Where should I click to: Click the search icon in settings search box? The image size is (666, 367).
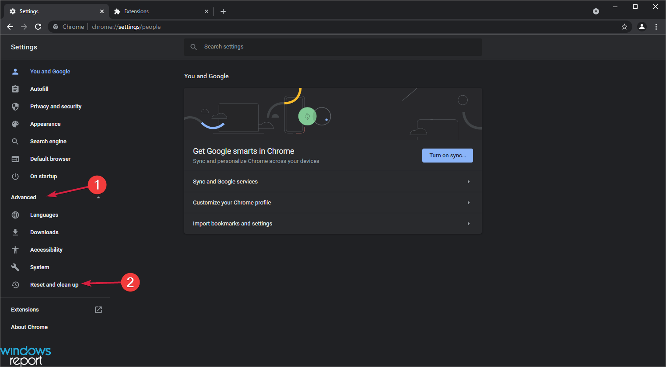click(x=194, y=47)
